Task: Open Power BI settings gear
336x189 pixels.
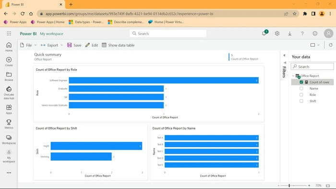Action: tap(277, 34)
